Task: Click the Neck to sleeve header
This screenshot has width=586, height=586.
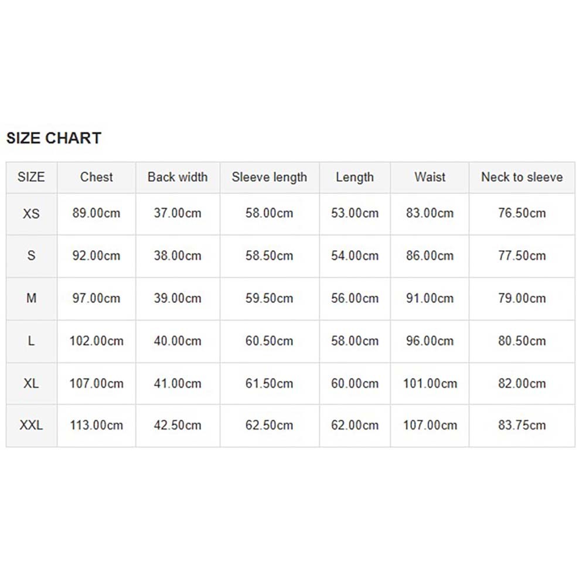Action: pyautogui.click(x=522, y=177)
